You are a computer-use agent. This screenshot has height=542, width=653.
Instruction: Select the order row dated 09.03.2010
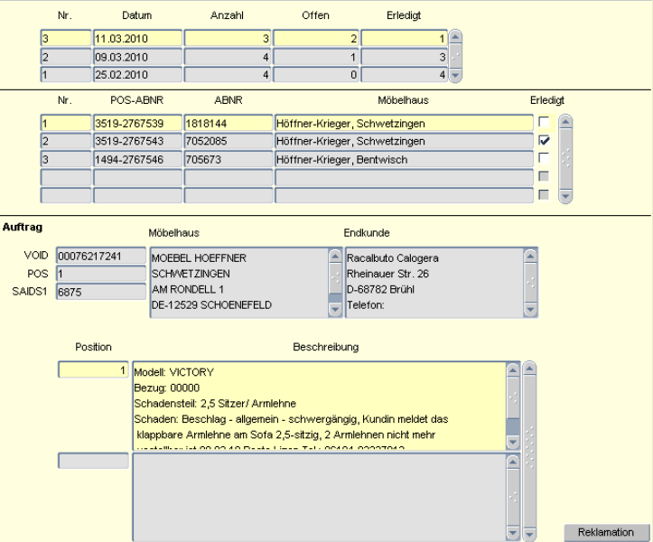pyautogui.click(x=137, y=57)
